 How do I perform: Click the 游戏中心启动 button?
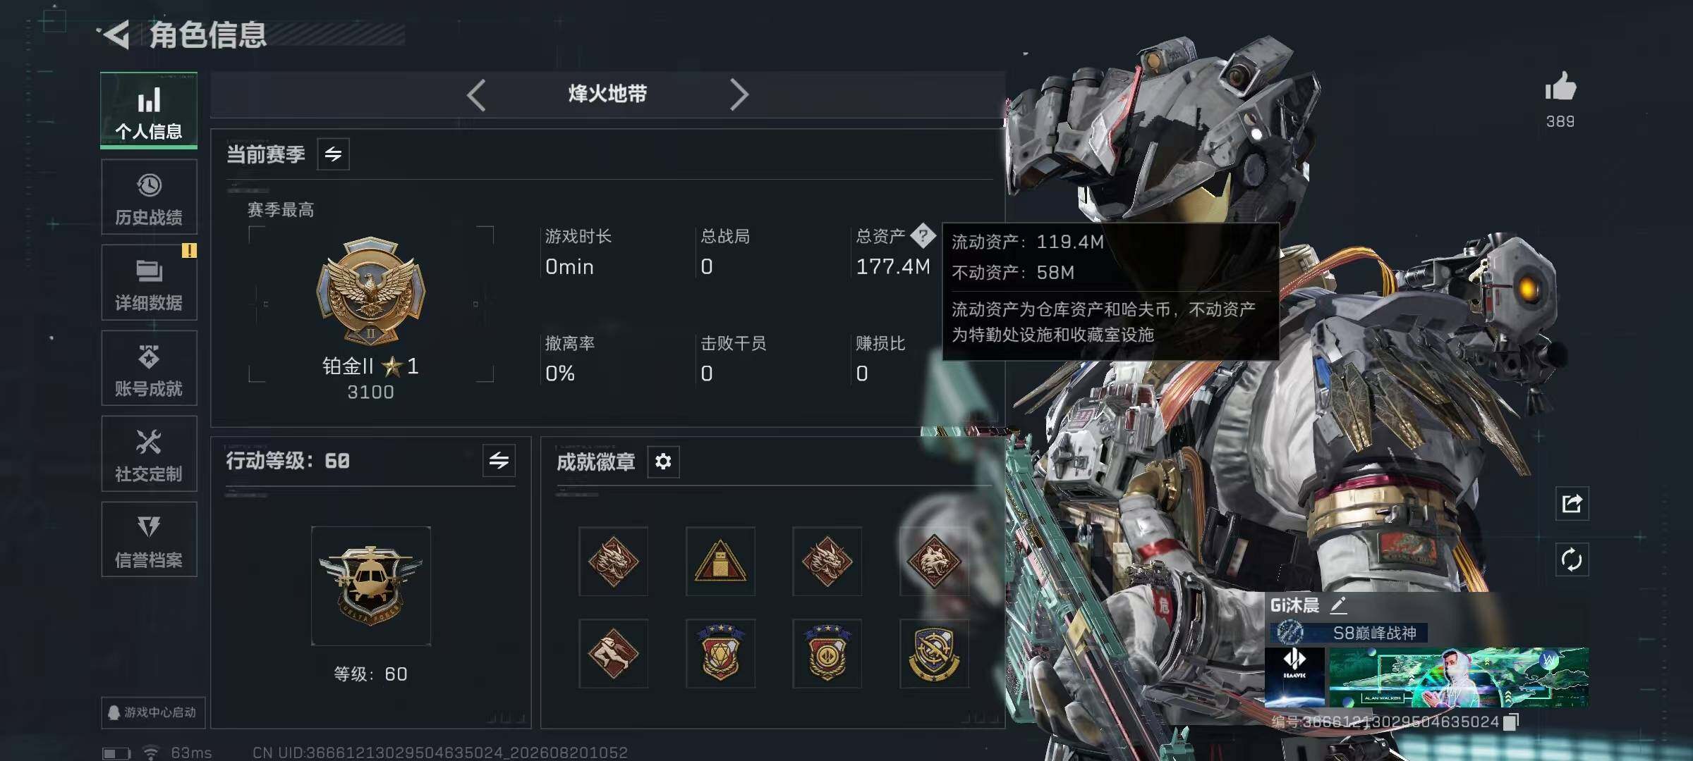point(152,712)
